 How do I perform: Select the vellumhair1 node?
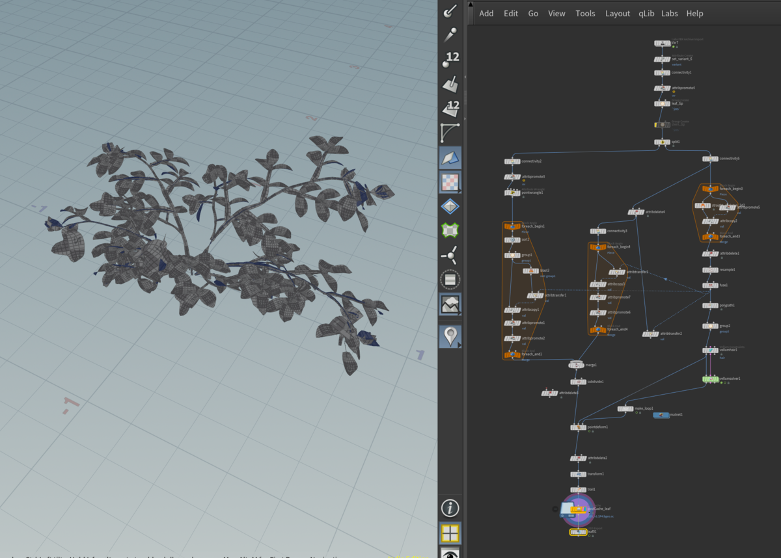(x=710, y=351)
